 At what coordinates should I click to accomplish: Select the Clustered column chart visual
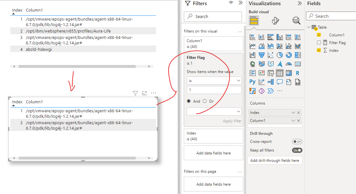280,37
